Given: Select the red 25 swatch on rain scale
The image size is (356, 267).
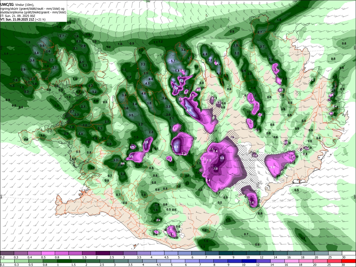Looking at the screenshot, I should tap(334, 261).
